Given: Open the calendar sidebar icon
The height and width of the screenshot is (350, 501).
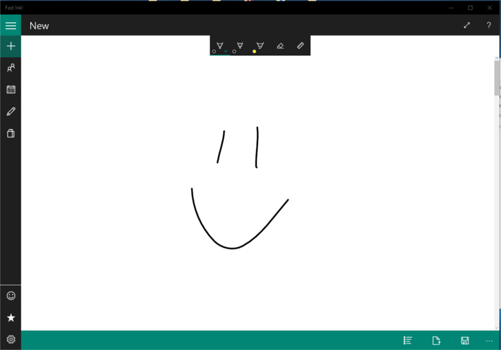Looking at the screenshot, I should pyautogui.click(x=11, y=89).
